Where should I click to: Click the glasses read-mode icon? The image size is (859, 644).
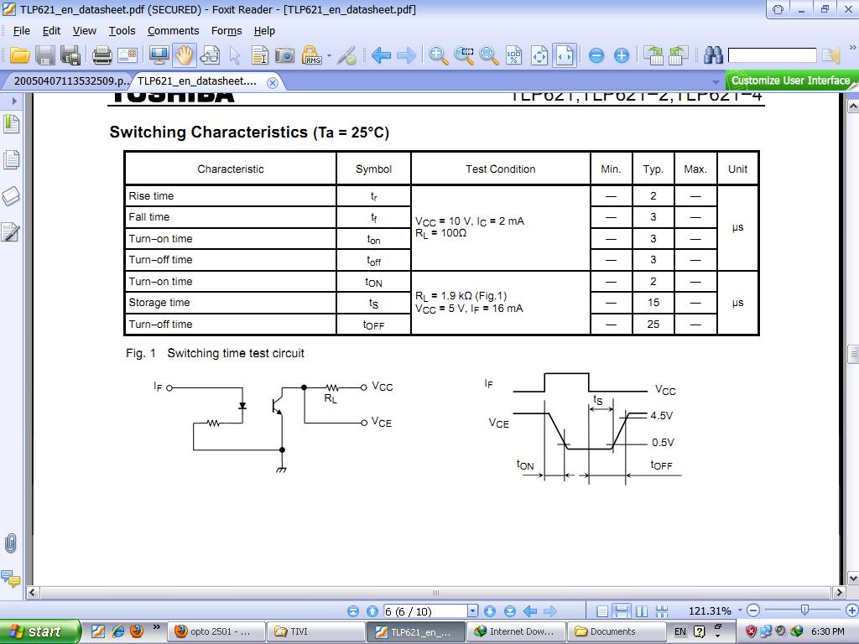pos(210,55)
